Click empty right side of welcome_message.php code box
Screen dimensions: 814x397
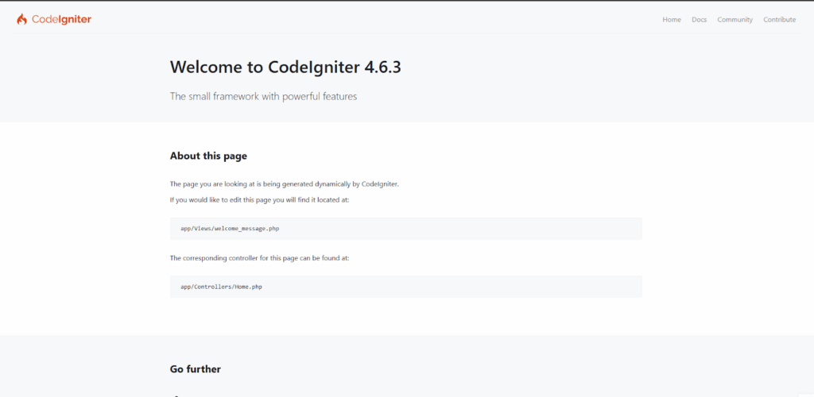[517, 229]
